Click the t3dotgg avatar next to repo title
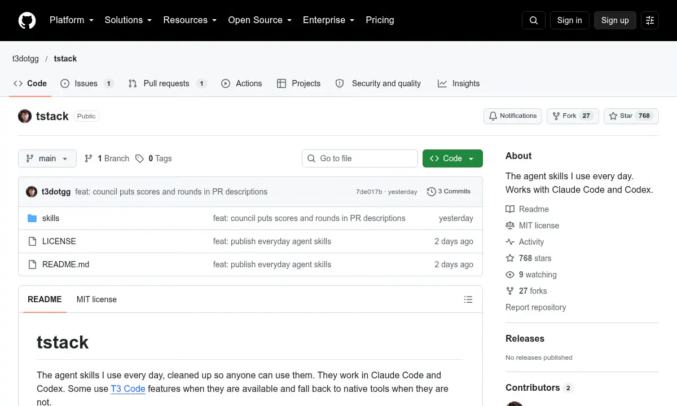The image size is (677, 406). [x=25, y=116]
